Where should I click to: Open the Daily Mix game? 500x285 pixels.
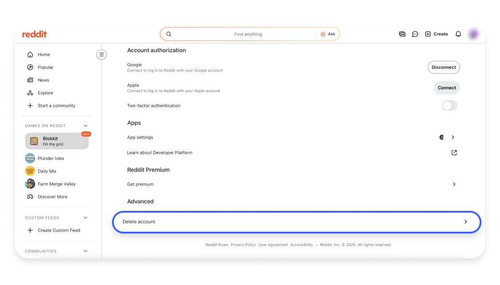coord(30,171)
